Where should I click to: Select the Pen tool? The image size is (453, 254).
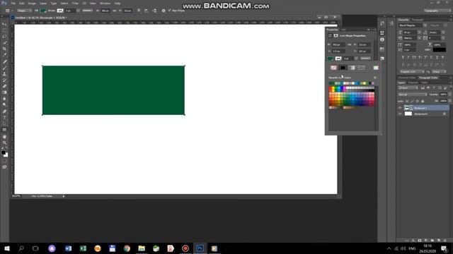pos(4,111)
